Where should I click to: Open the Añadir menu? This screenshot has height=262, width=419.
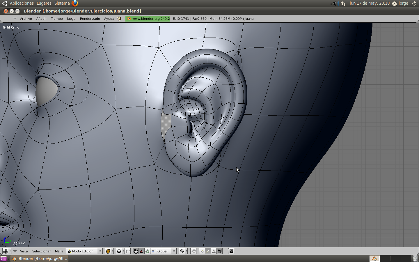[41, 19]
